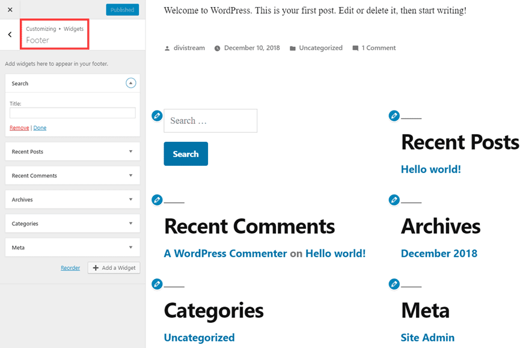
Task: Click the pencil icon next to Archives heading
Action: 393,200
